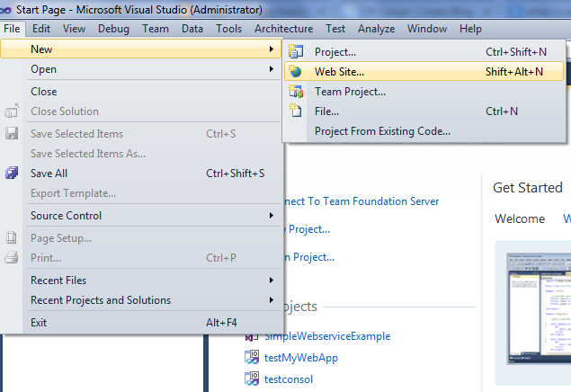The height and width of the screenshot is (392, 571).
Task: Click the Team Project icon
Action: (x=296, y=92)
